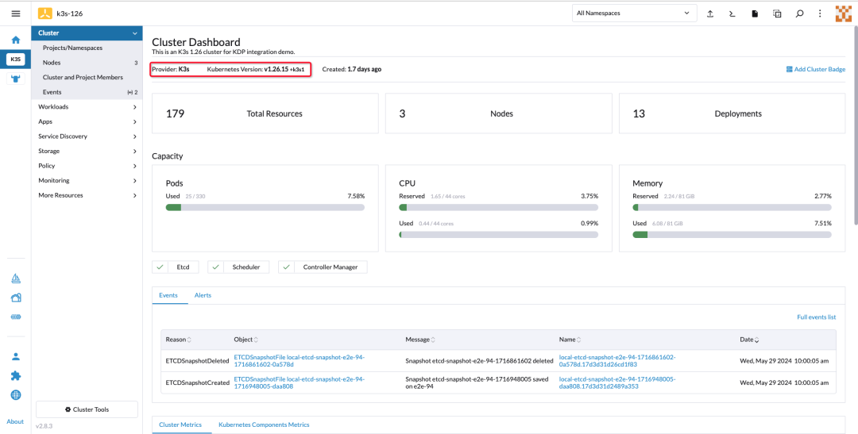The width and height of the screenshot is (858, 434).
Task: Open event name ending 2489a353
Action: (617, 382)
